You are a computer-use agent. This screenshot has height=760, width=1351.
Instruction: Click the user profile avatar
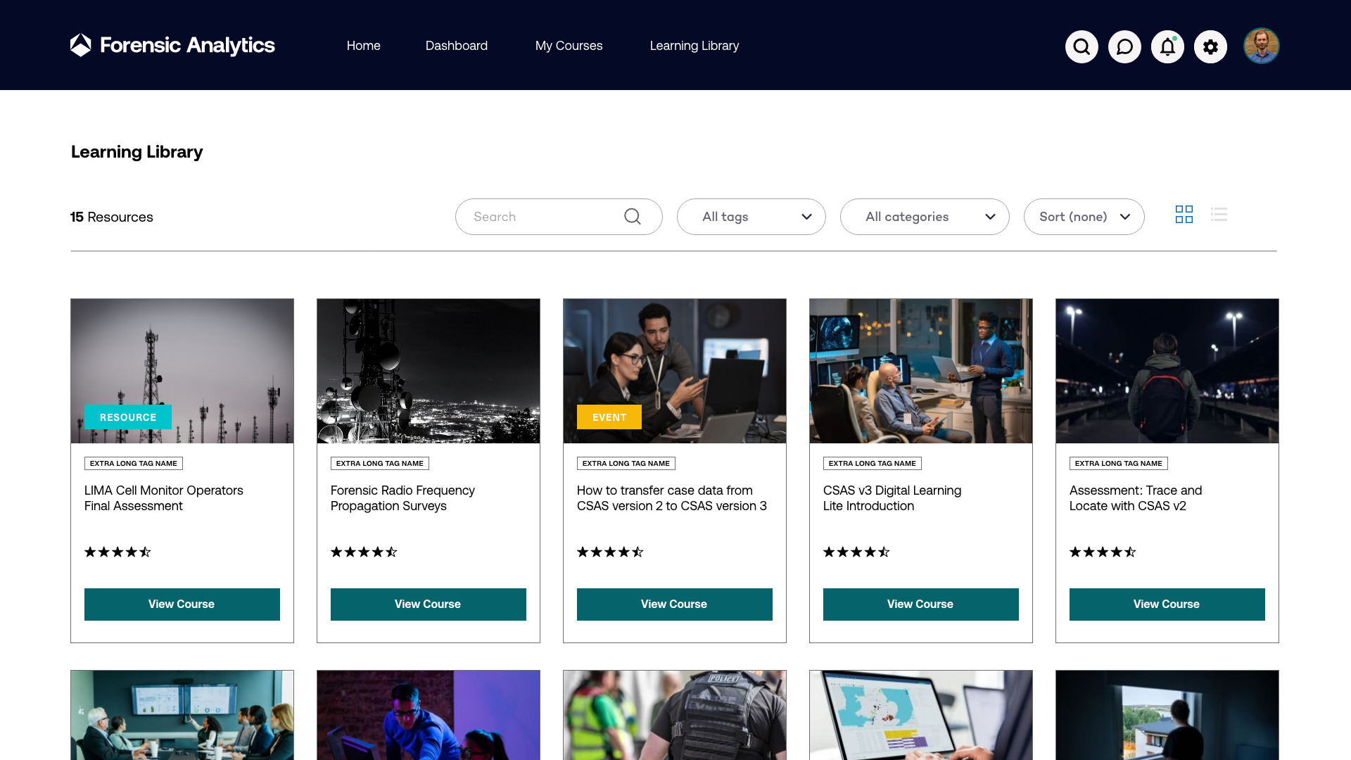tap(1261, 46)
